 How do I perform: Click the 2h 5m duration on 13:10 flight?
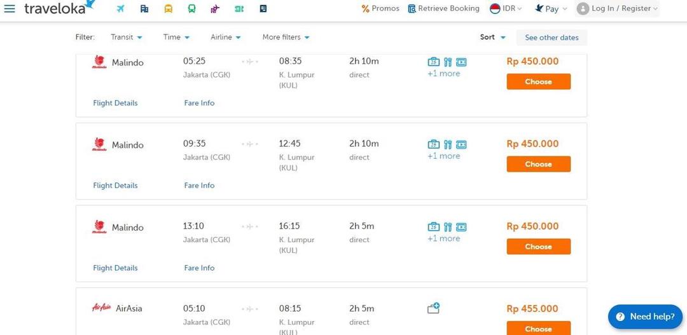(361, 226)
